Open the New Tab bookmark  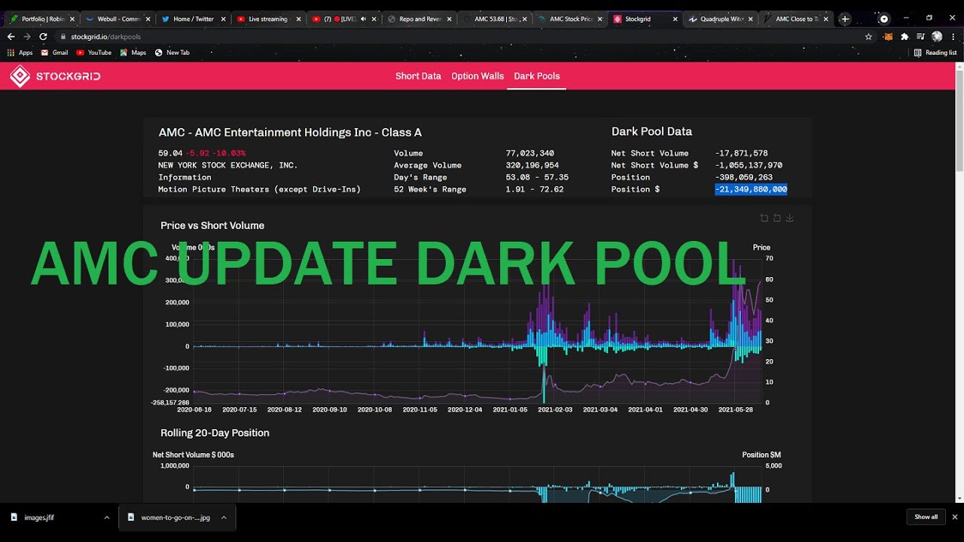point(172,53)
